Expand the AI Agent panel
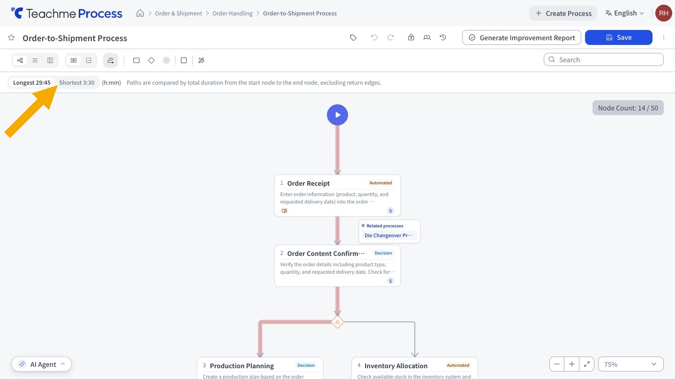The image size is (675, 379). (41, 364)
